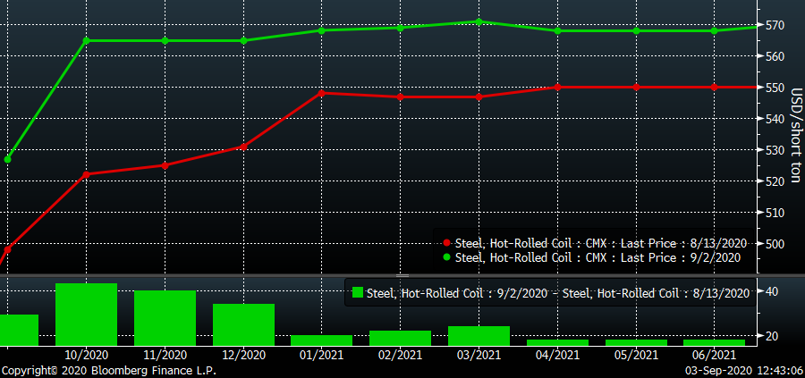Viewport: 805px width, 378px height.
Task: Select the 11/2020 green spread bar
Action: click(x=165, y=318)
